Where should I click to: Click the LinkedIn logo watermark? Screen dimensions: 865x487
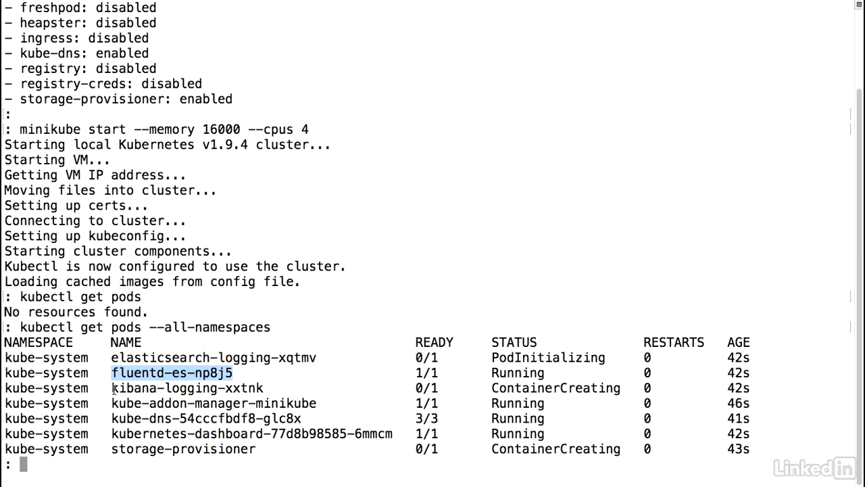[815, 467]
